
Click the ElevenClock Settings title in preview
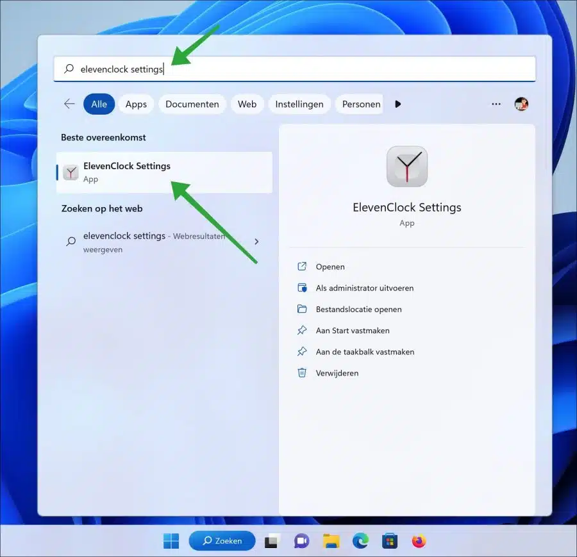[x=406, y=208]
